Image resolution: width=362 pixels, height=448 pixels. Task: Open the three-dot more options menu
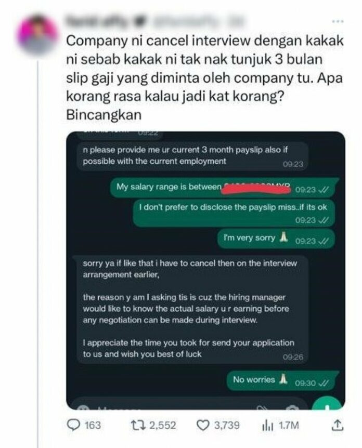pyautogui.click(x=338, y=21)
